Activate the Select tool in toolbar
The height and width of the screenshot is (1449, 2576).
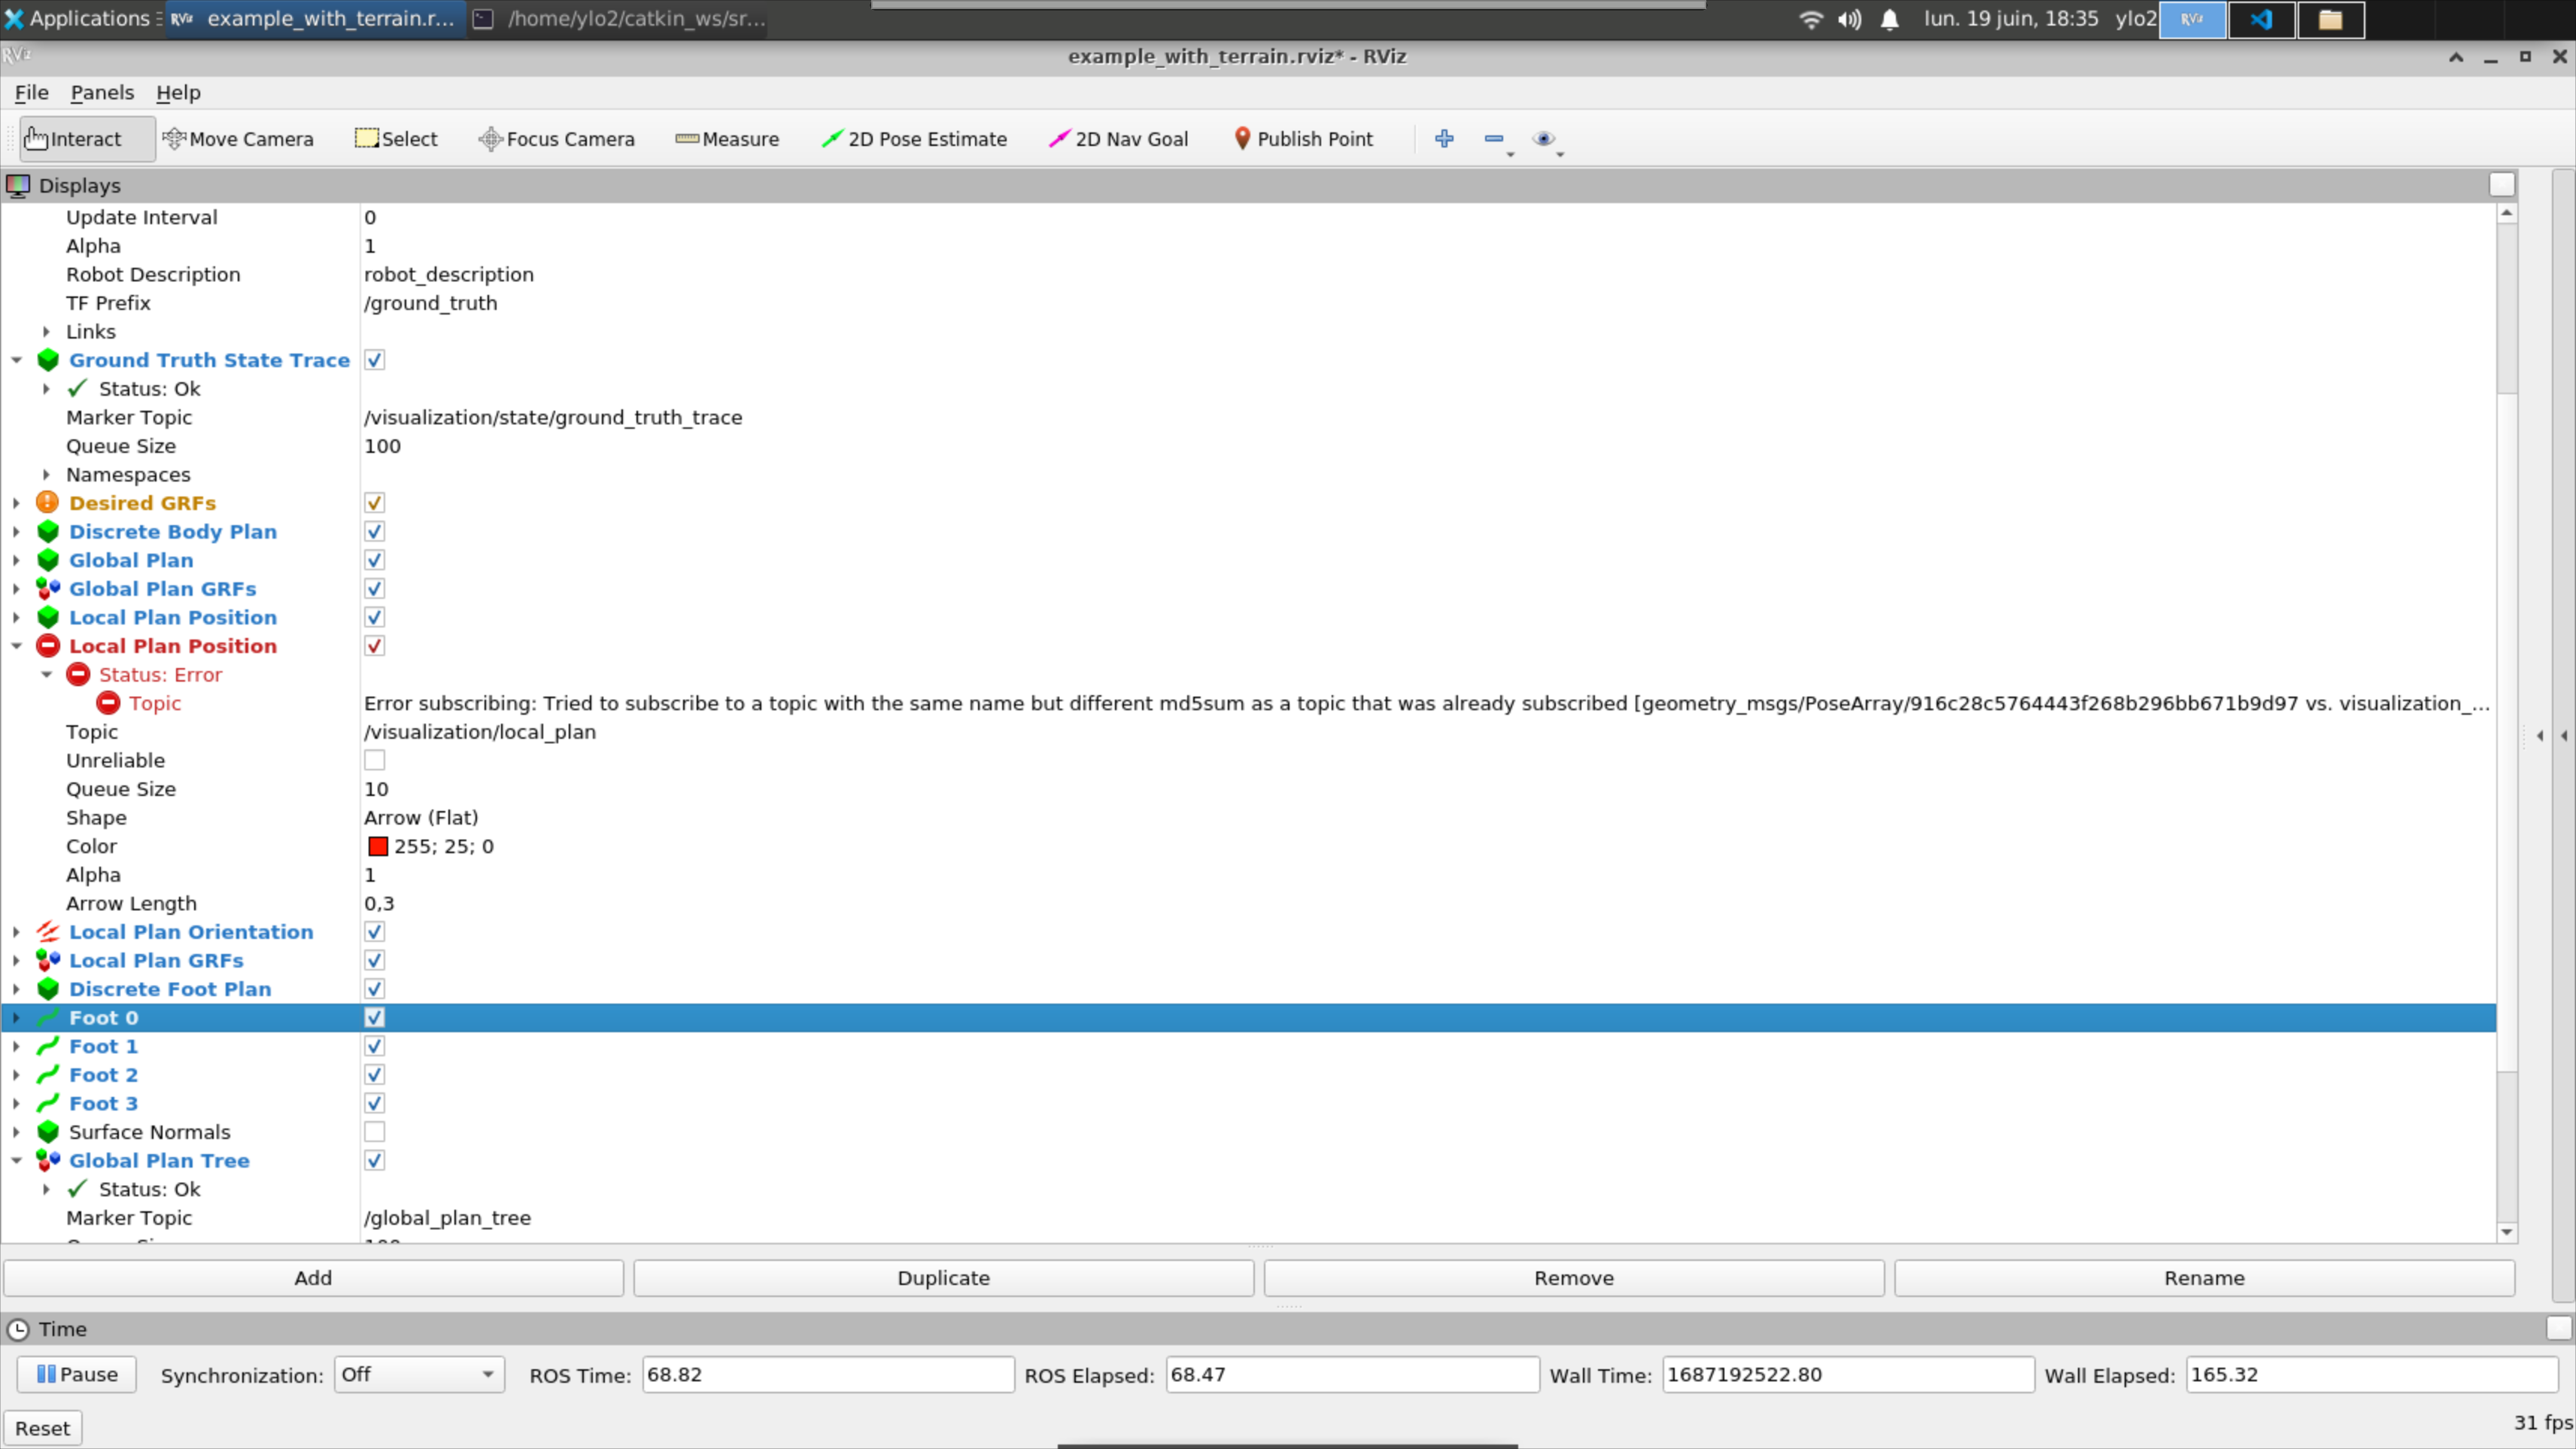point(395,139)
